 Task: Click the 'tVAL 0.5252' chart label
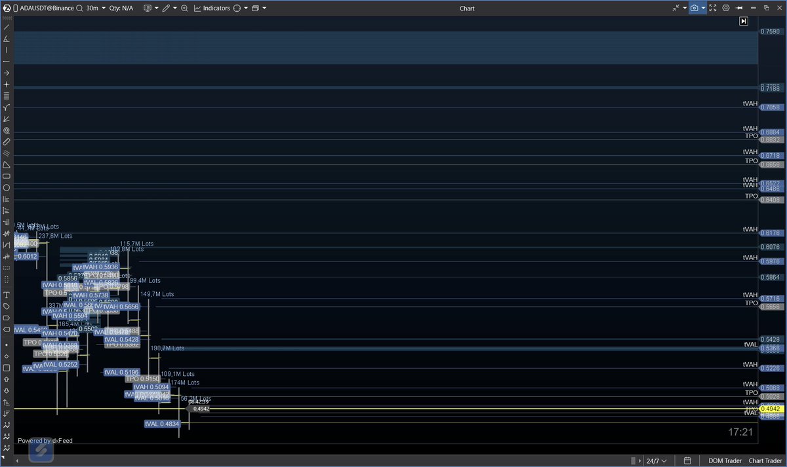click(x=61, y=364)
